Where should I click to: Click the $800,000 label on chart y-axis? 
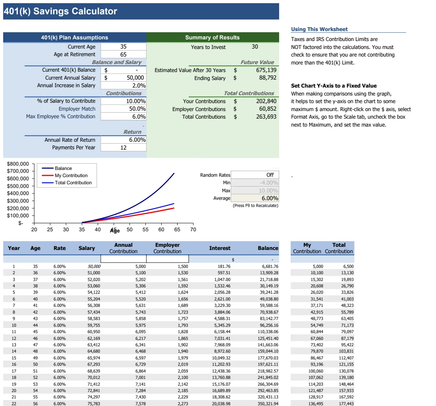[x=18, y=164]
